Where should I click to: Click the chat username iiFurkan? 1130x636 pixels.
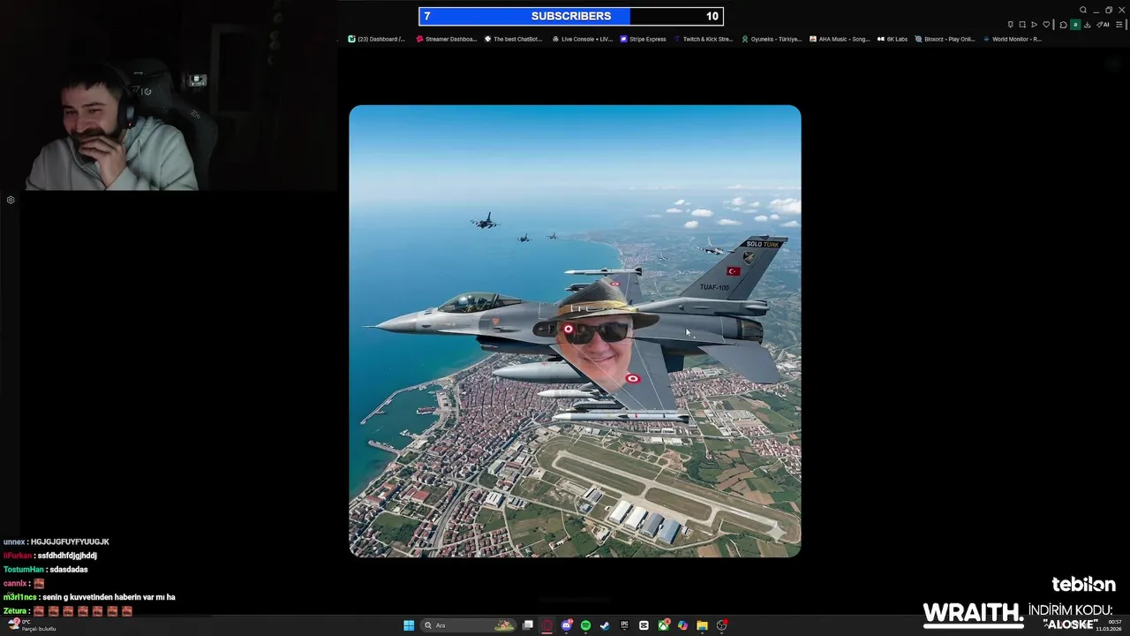pyautogui.click(x=18, y=556)
